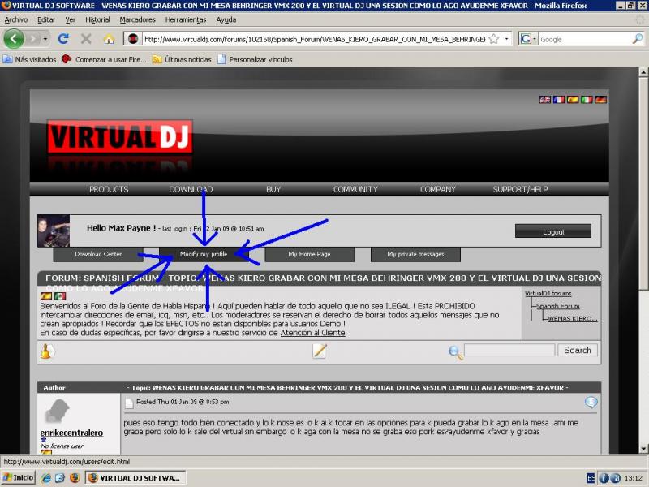This screenshot has width=649, height=487.
Task: Expand the back/forward history dropdown arrow
Action: [x=45, y=39]
